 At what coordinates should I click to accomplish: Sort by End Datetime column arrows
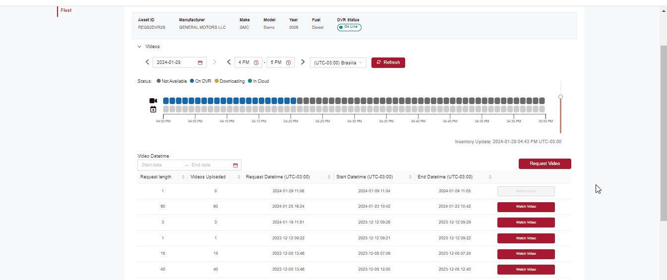pyautogui.click(x=490, y=177)
